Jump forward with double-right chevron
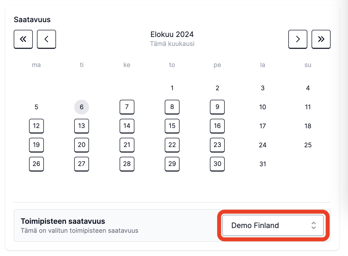The image size is (348, 256). pos(321,39)
